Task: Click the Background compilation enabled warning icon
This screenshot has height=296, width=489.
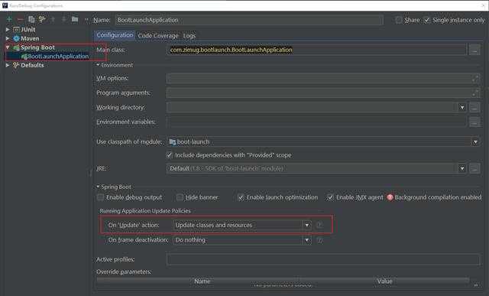Action: point(390,197)
